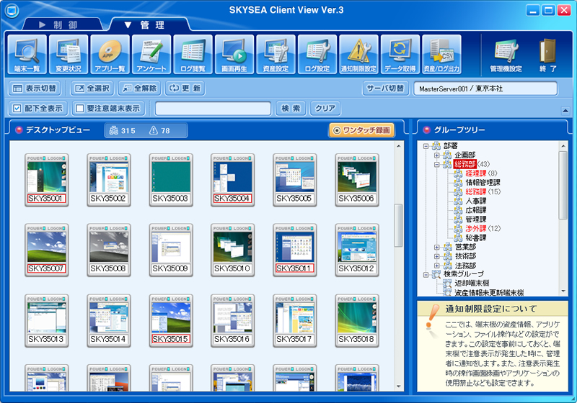
Task: Open the ログ設定 log settings icon
Action: (x=317, y=55)
